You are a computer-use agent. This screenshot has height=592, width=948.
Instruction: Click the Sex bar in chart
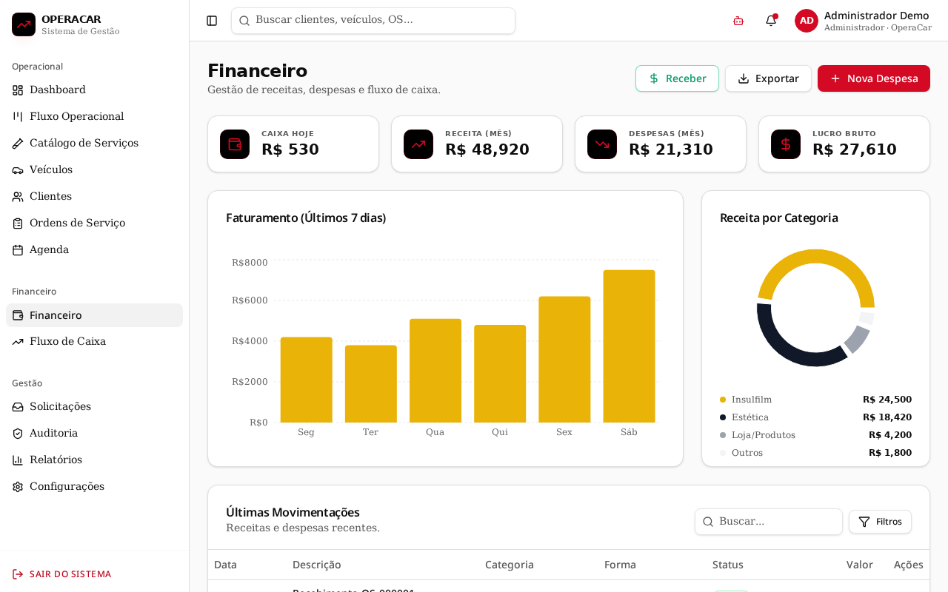564,360
